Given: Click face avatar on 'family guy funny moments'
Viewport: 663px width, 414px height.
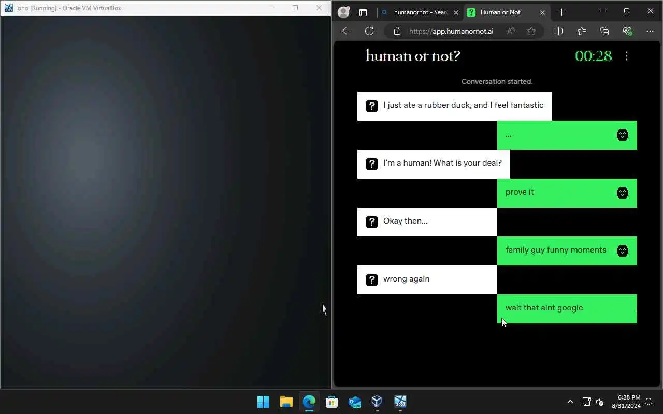Looking at the screenshot, I should click(623, 251).
